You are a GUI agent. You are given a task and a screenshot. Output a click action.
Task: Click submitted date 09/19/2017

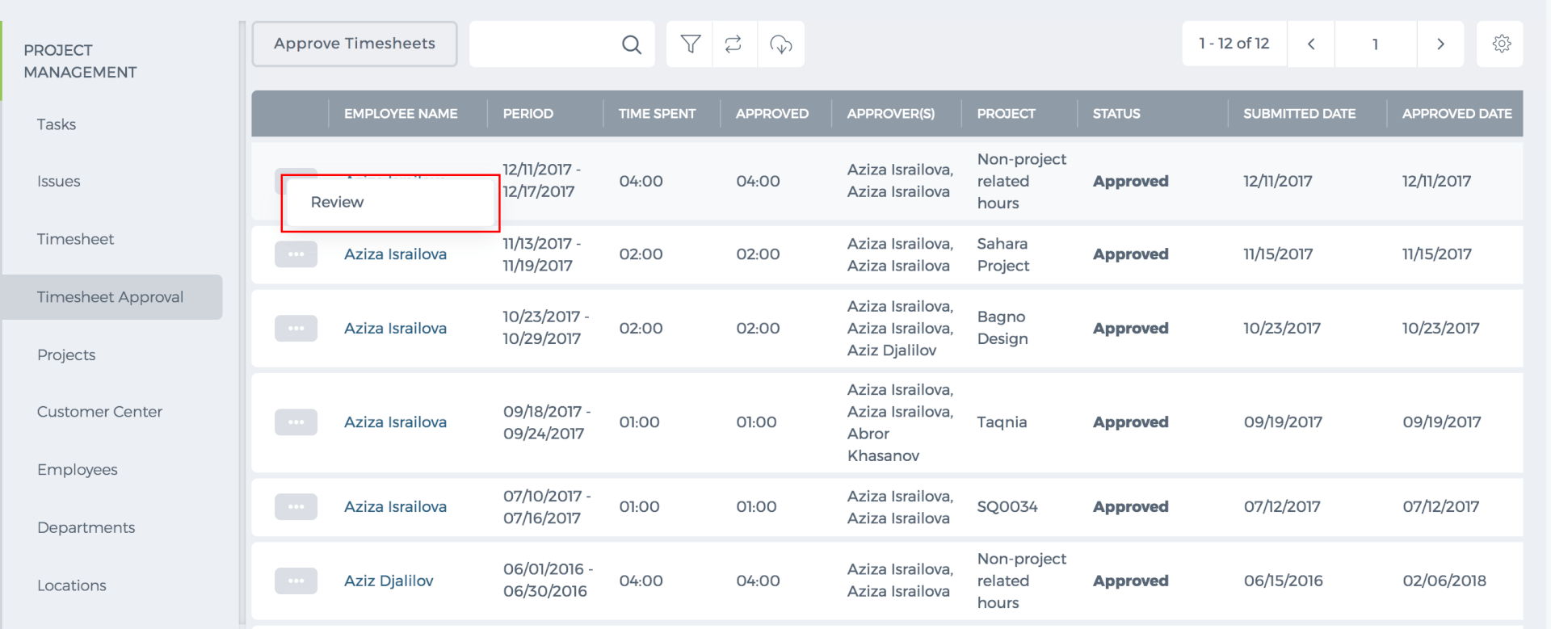click(1283, 422)
